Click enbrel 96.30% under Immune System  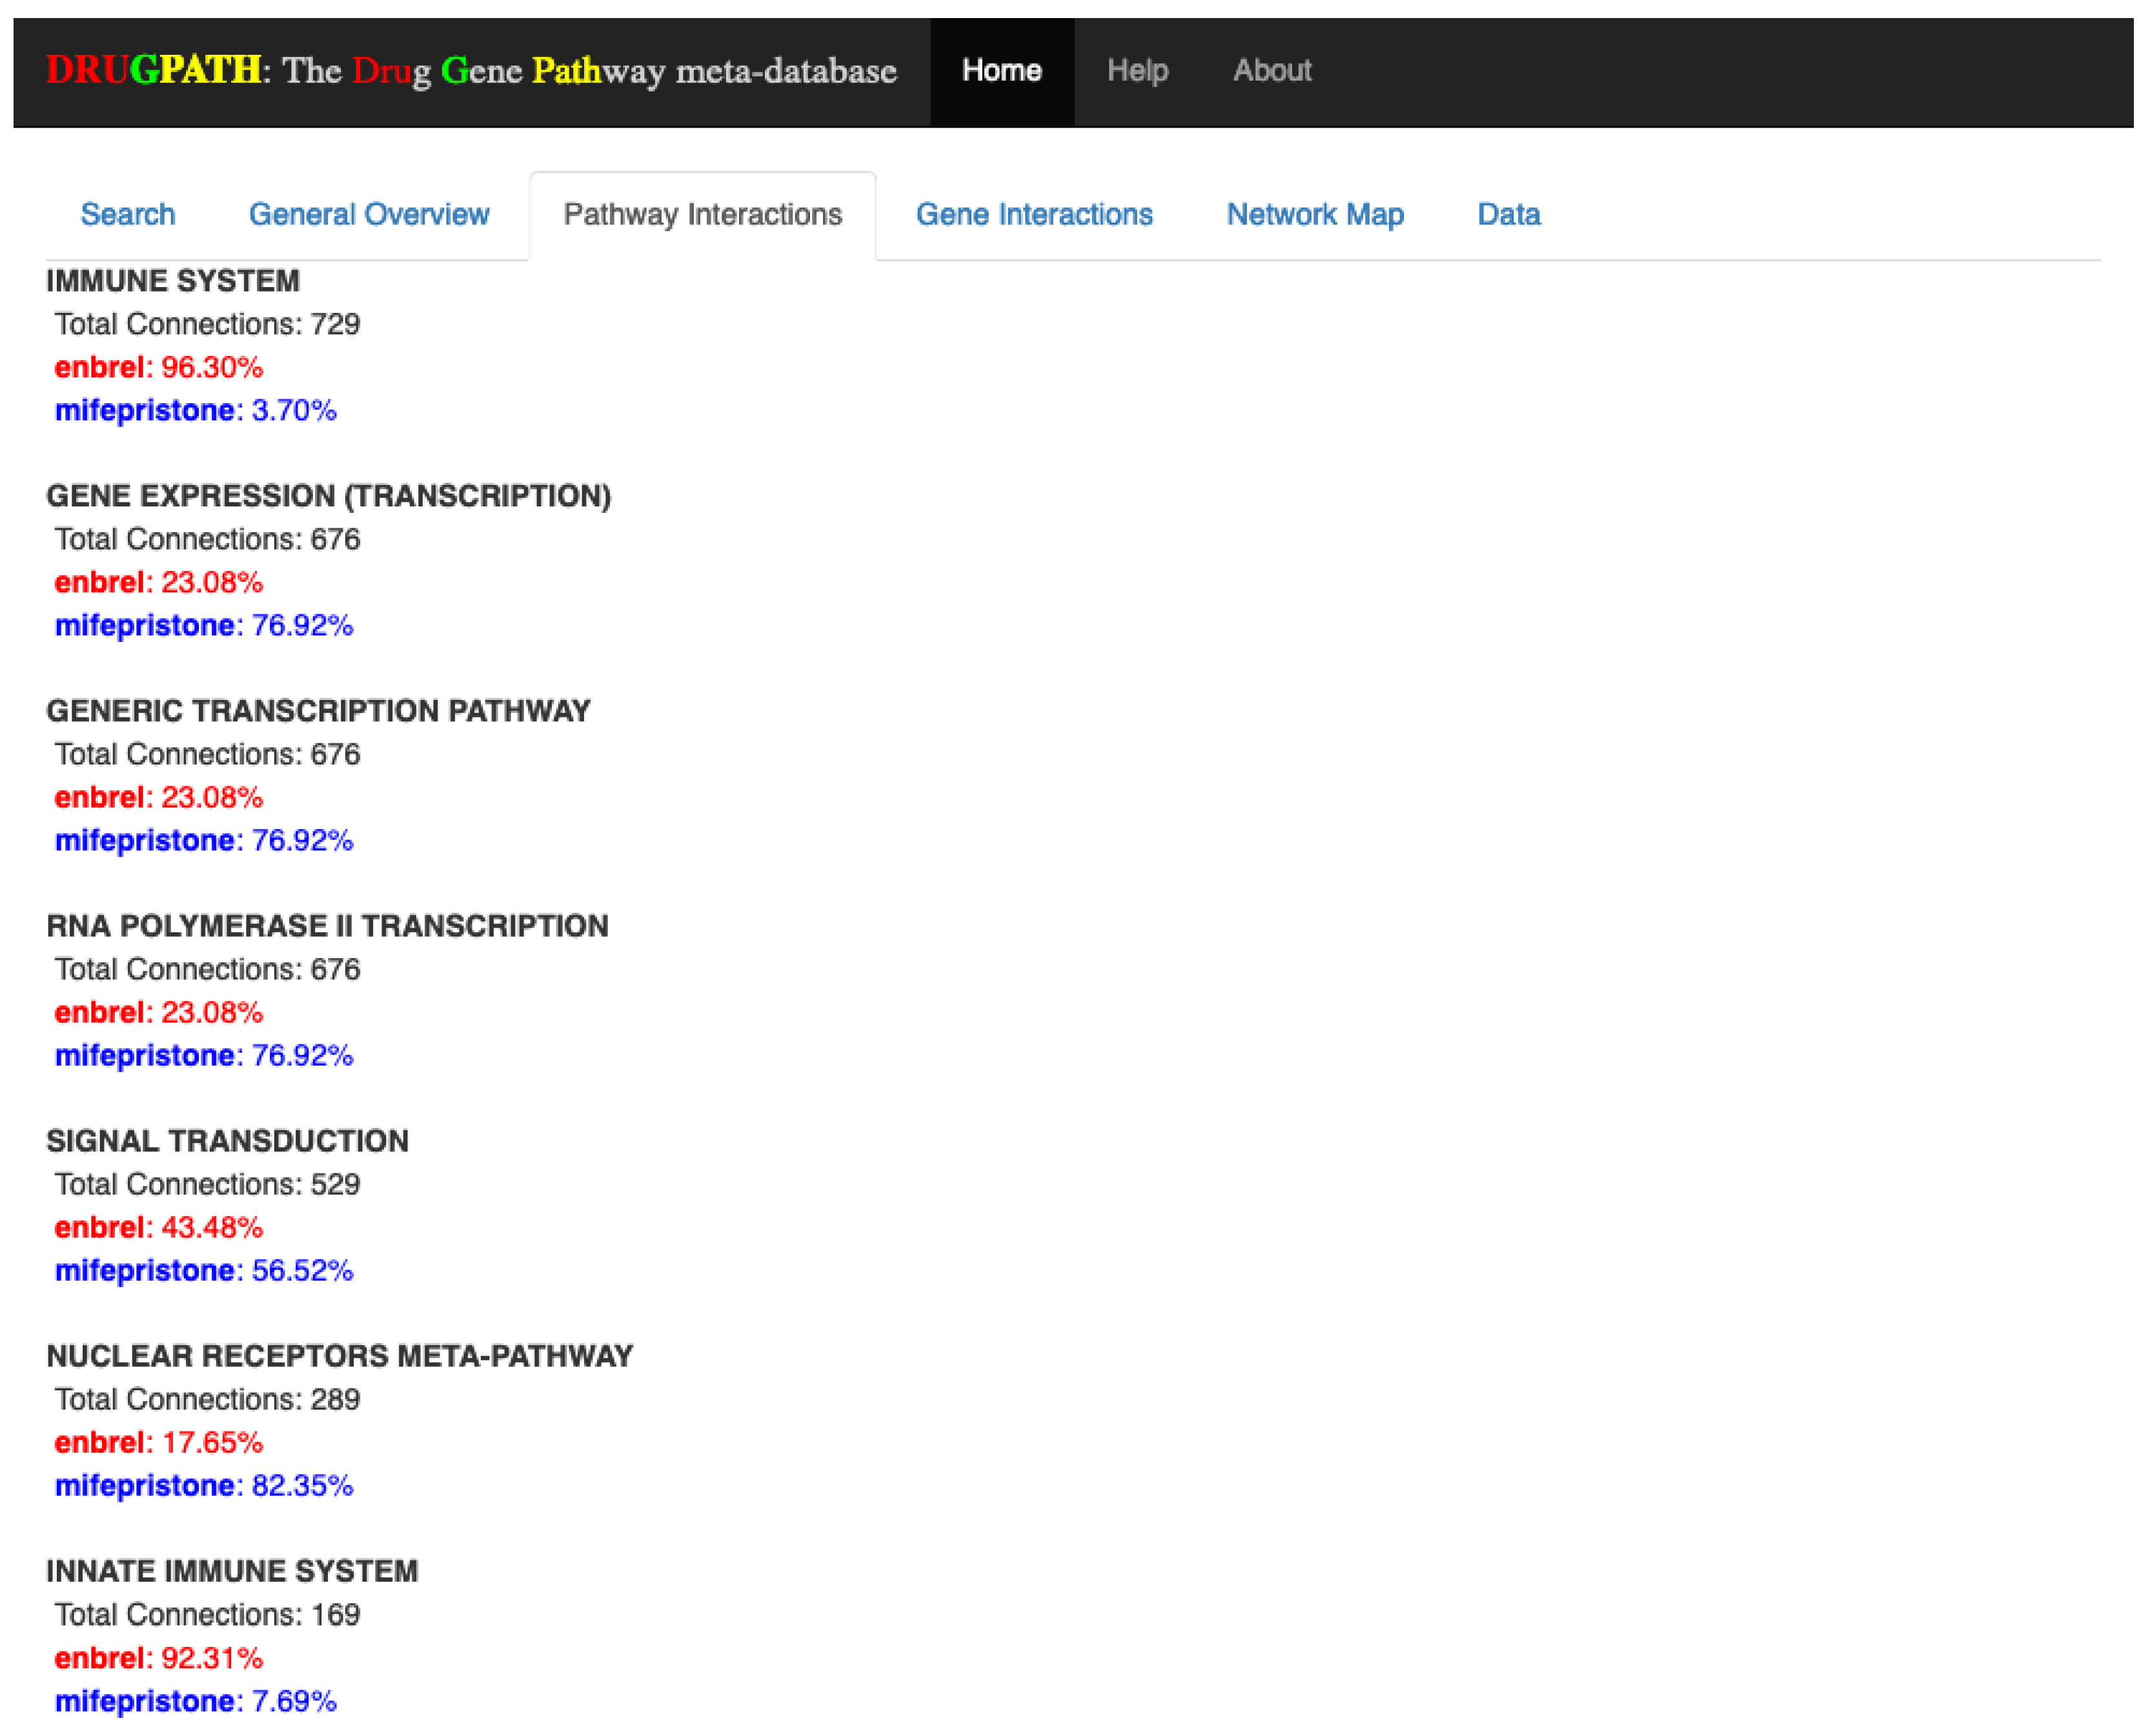coord(158,367)
